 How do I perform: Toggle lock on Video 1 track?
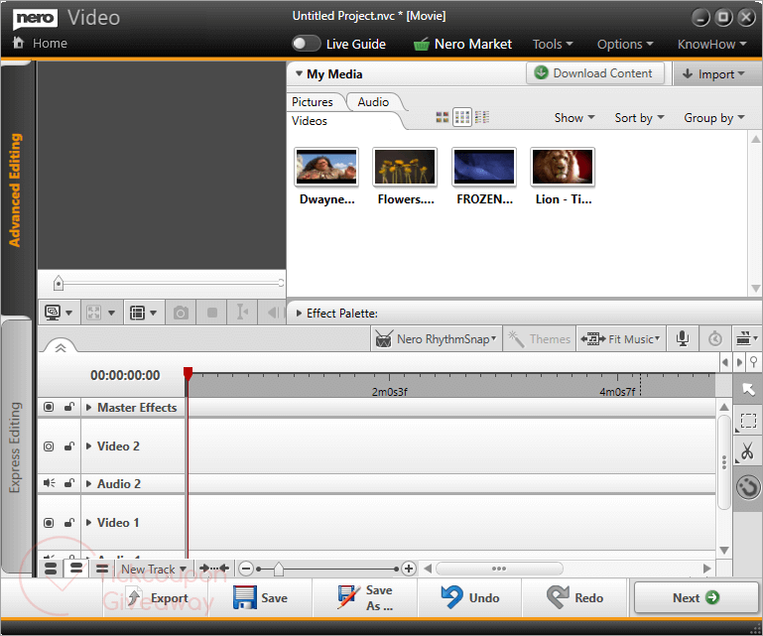click(x=69, y=523)
